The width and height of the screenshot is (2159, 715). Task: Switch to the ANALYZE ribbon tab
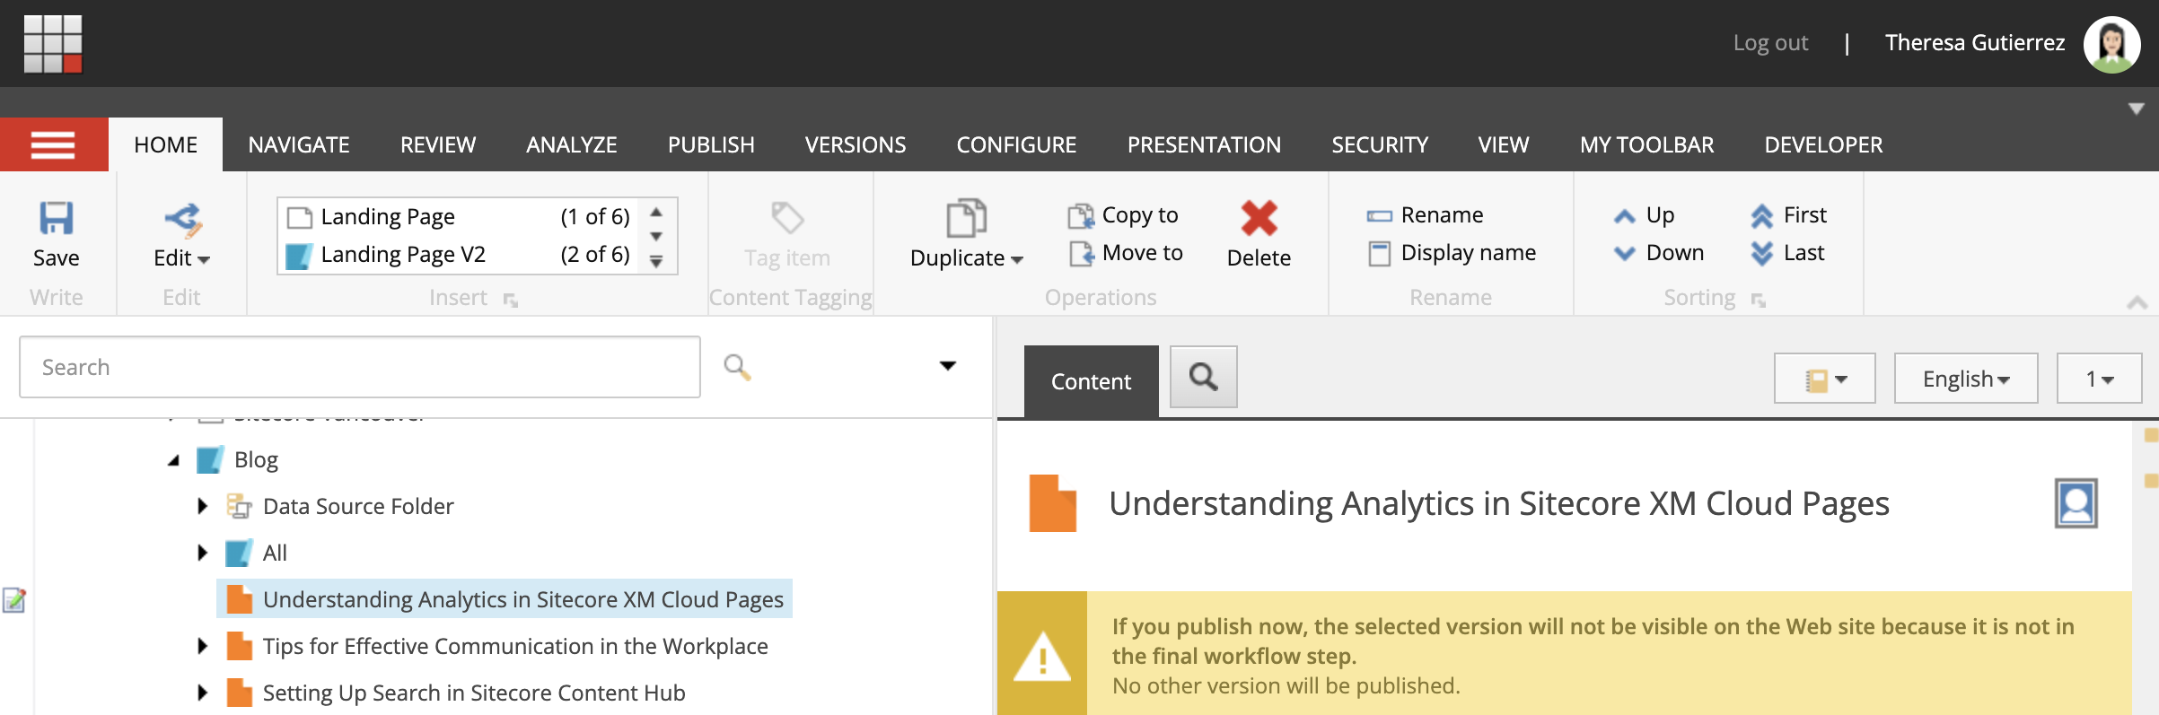[x=572, y=144]
